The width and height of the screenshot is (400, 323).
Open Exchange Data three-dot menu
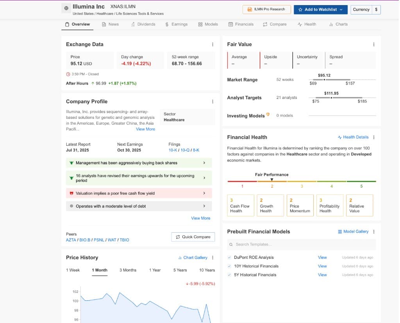click(x=212, y=45)
